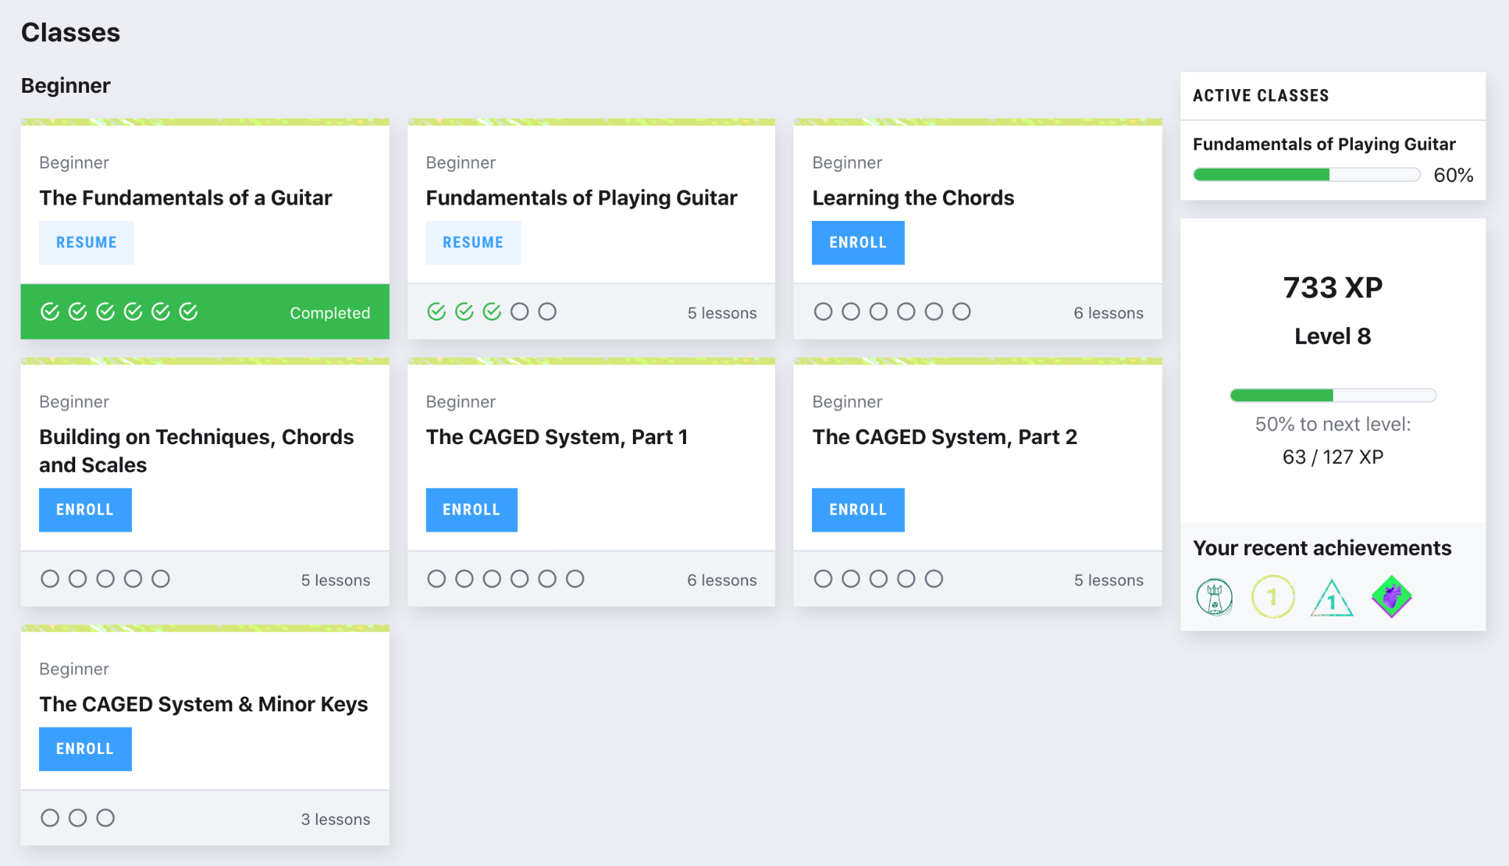Select fourth lesson circle in Fundamentals of Playing Guitar
This screenshot has width=1509, height=866.
(519, 311)
